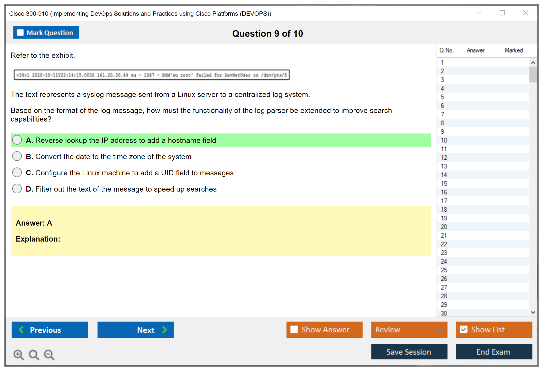This screenshot has height=373, width=545.
Task: Click the question list scrollbar thumb
Action: click(x=533, y=74)
